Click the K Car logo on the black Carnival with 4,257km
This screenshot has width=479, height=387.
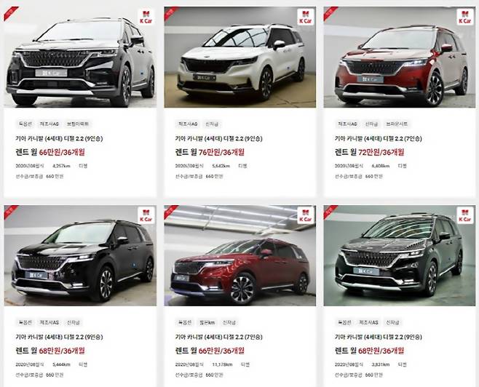pyautogui.click(x=146, y=17)
